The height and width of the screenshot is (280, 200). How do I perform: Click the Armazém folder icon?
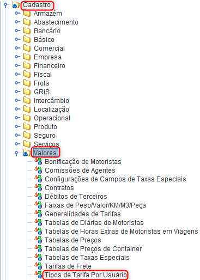[27, 13]
